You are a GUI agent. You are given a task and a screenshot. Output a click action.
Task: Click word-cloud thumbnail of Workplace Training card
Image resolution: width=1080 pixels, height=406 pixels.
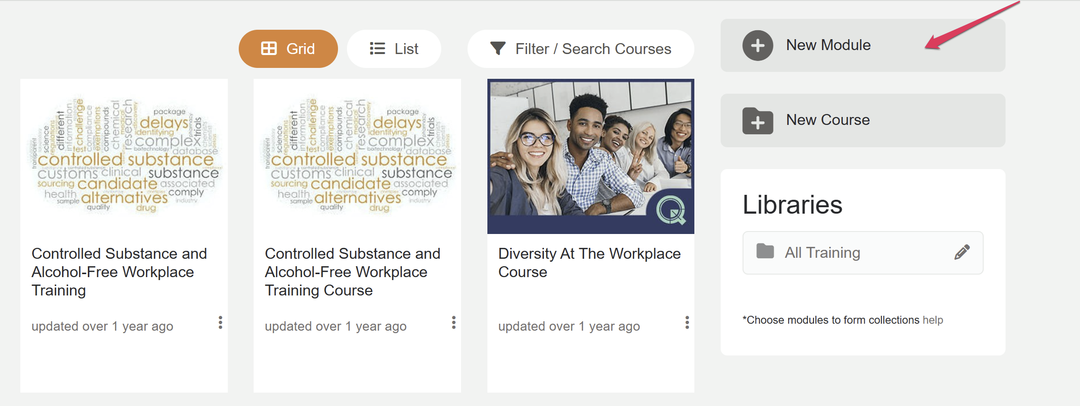124,156
